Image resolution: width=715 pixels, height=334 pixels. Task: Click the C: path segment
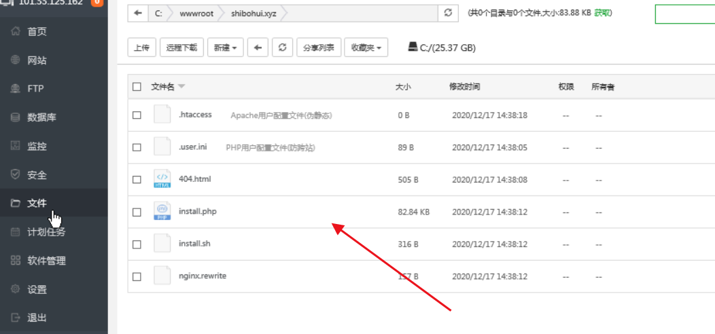(158, 13)
